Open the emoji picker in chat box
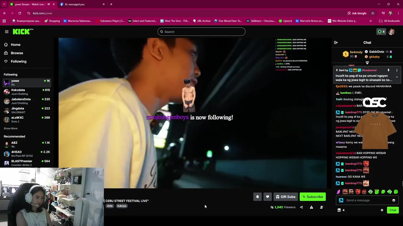Image resolution: width=403 pixels, height=226 pixels. [x=394, y=200]
